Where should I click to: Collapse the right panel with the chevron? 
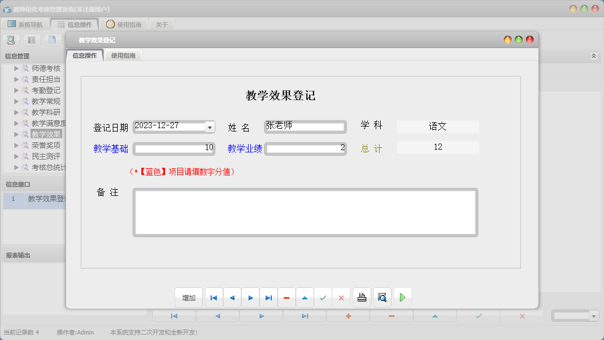click(593, 56)
